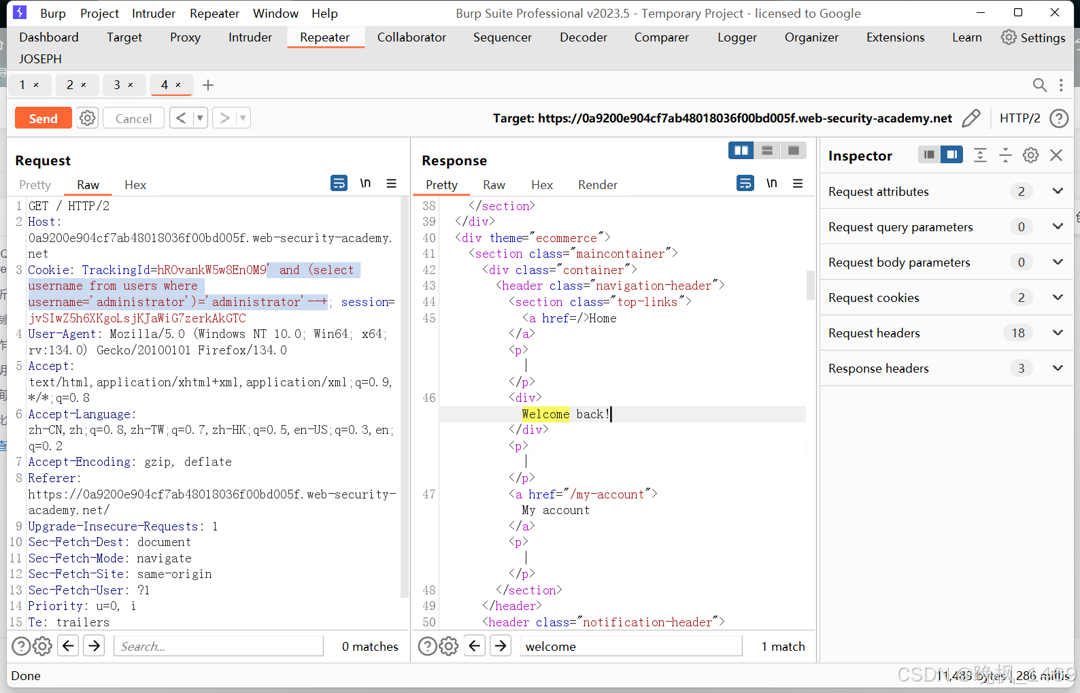
Task: Expand Request body parameters section
Action: [x=1058, y=262]
